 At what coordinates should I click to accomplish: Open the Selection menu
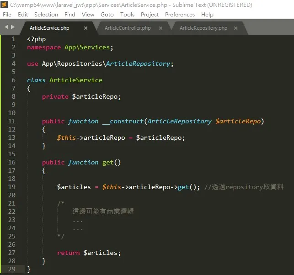[x=46, y=15]
